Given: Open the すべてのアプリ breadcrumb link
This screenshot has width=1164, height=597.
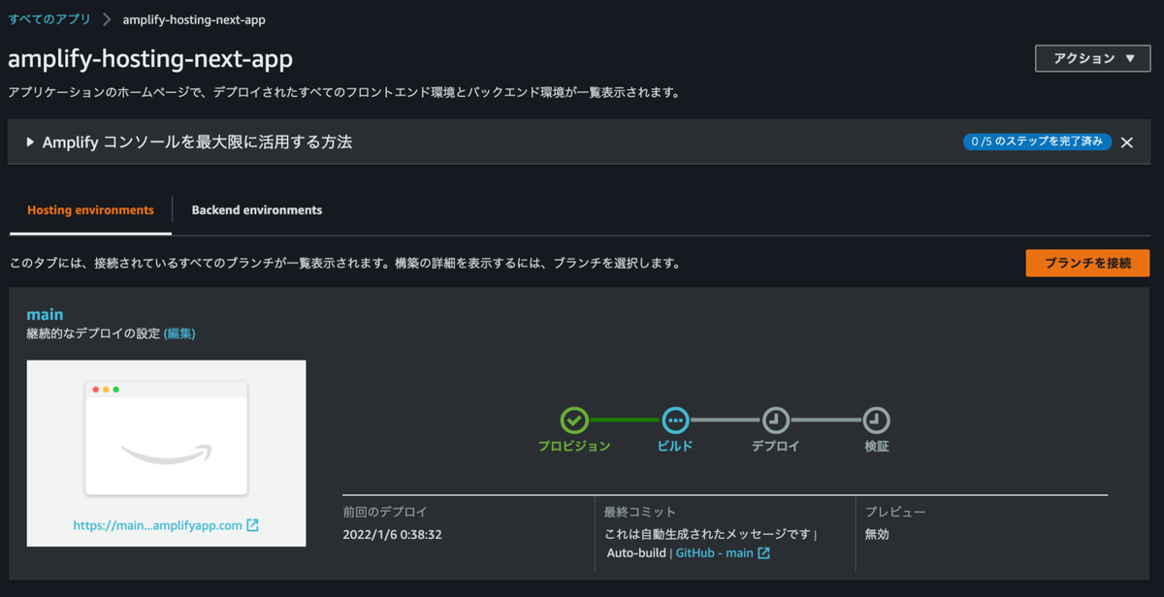Looking at the screenshot, I should [49, 19].
